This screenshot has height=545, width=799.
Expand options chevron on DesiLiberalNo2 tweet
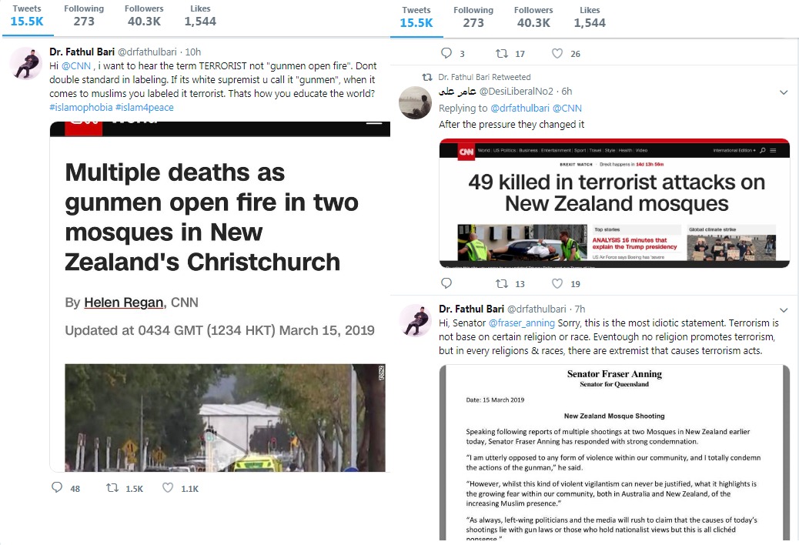(784, 92)
